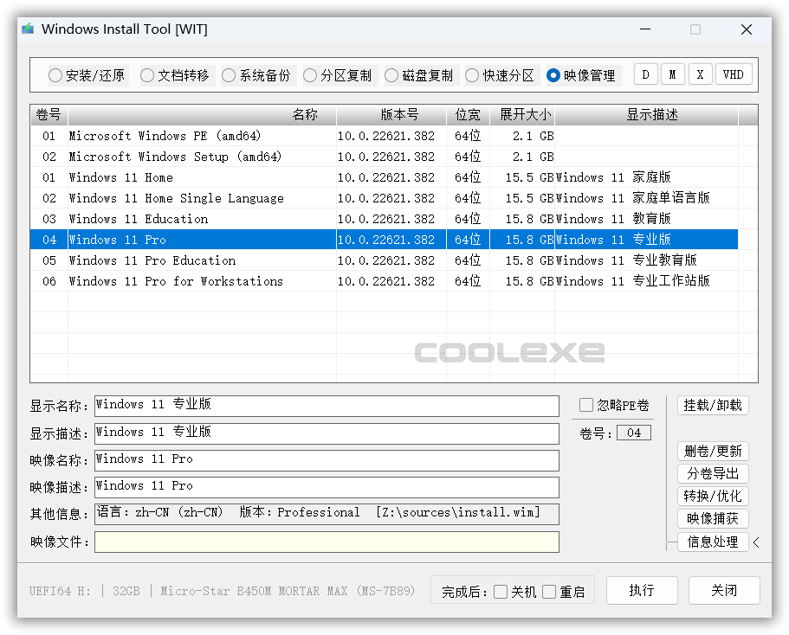Click into the 映像文件 input field
This screenshot has height=635, width=789.
click(x=327, y=542)
